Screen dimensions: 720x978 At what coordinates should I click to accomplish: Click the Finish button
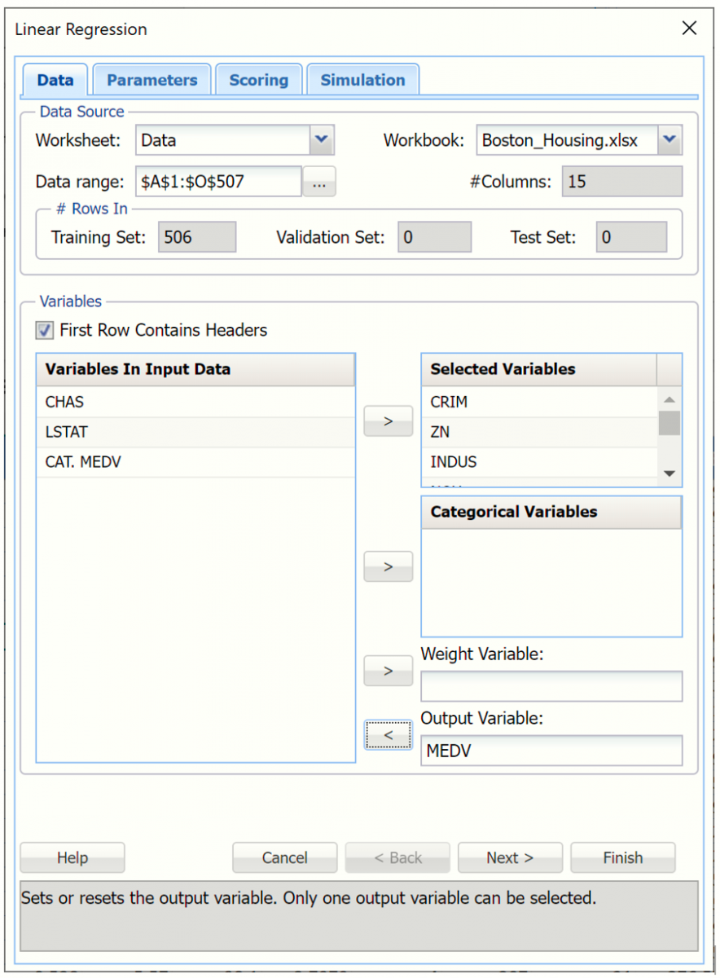click(x=622, y=857)
